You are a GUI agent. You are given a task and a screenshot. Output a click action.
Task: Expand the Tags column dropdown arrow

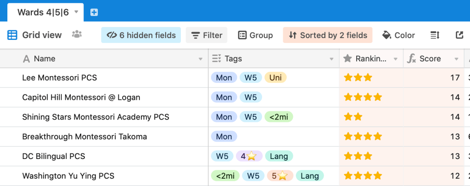point(332,59)
